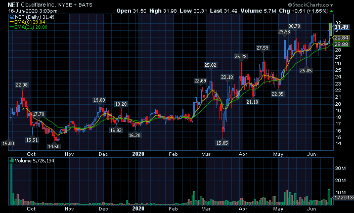Click the volume bars icon in legend
The width and height of the screenshot is (354, 213).
click(12, 161)
